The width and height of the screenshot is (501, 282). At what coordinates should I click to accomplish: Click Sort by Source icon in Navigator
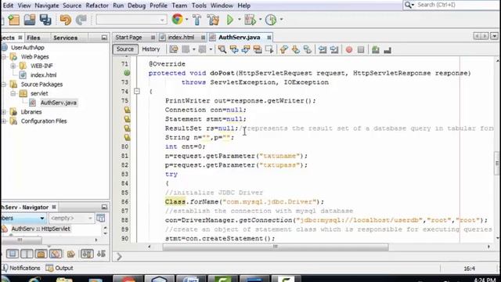coord(101,254)
